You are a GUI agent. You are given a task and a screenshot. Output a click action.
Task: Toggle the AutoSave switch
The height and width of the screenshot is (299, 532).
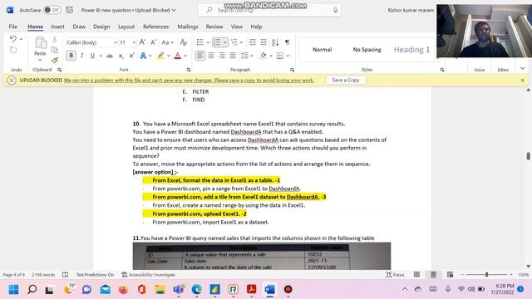[52, 10]
